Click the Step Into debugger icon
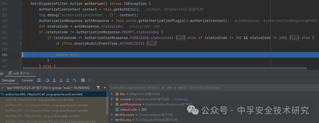Screen dimensions: 319x123 coord(54,80)
